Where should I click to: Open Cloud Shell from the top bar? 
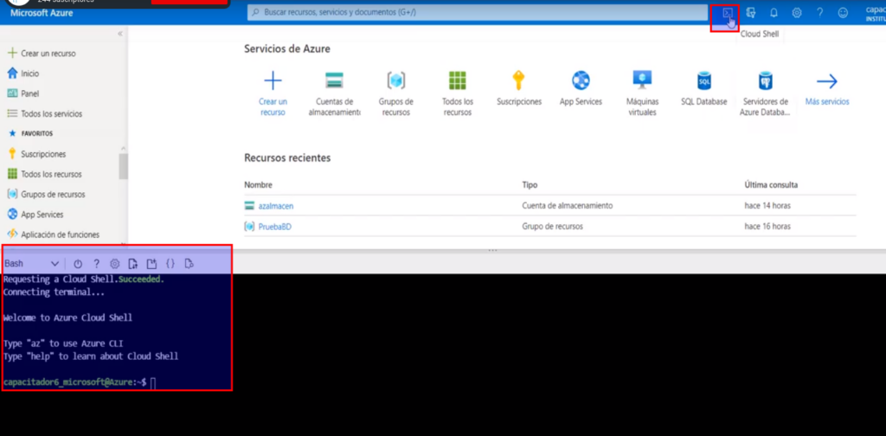727,12
